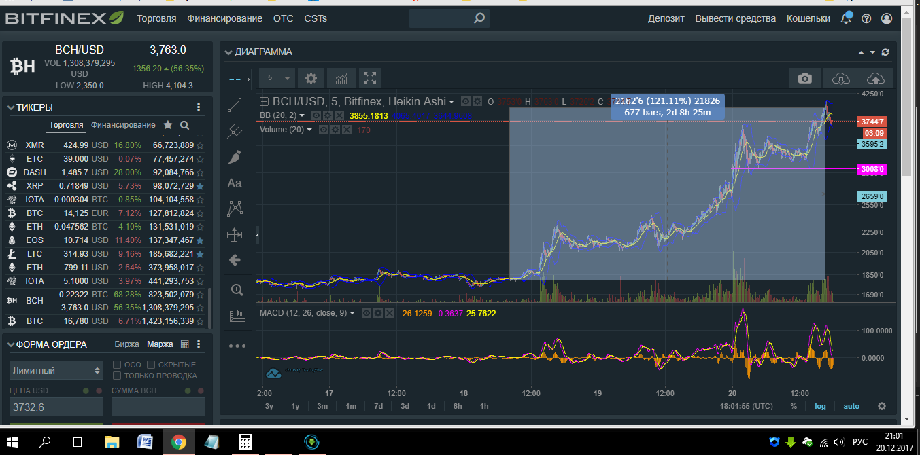Collapse the ФОРМА ОРДЕРА panel

[x=10, y=344]
